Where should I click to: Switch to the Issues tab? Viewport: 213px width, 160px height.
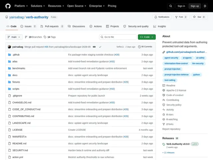[28, 26]
